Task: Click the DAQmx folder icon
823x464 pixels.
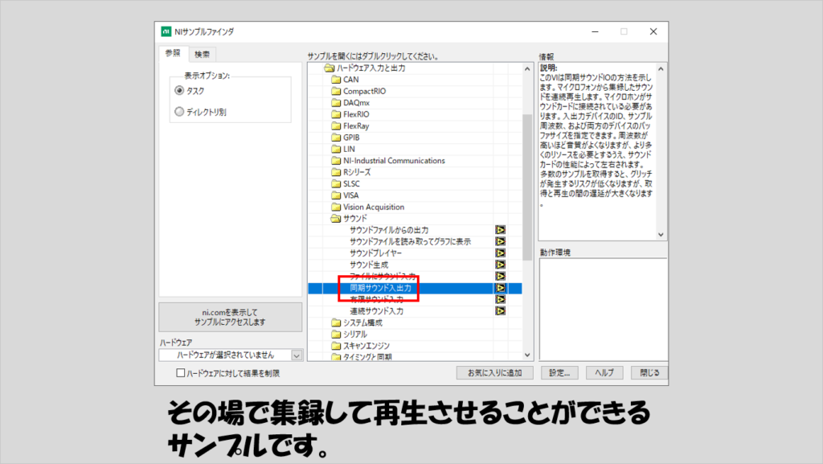Action: (337, 103)
